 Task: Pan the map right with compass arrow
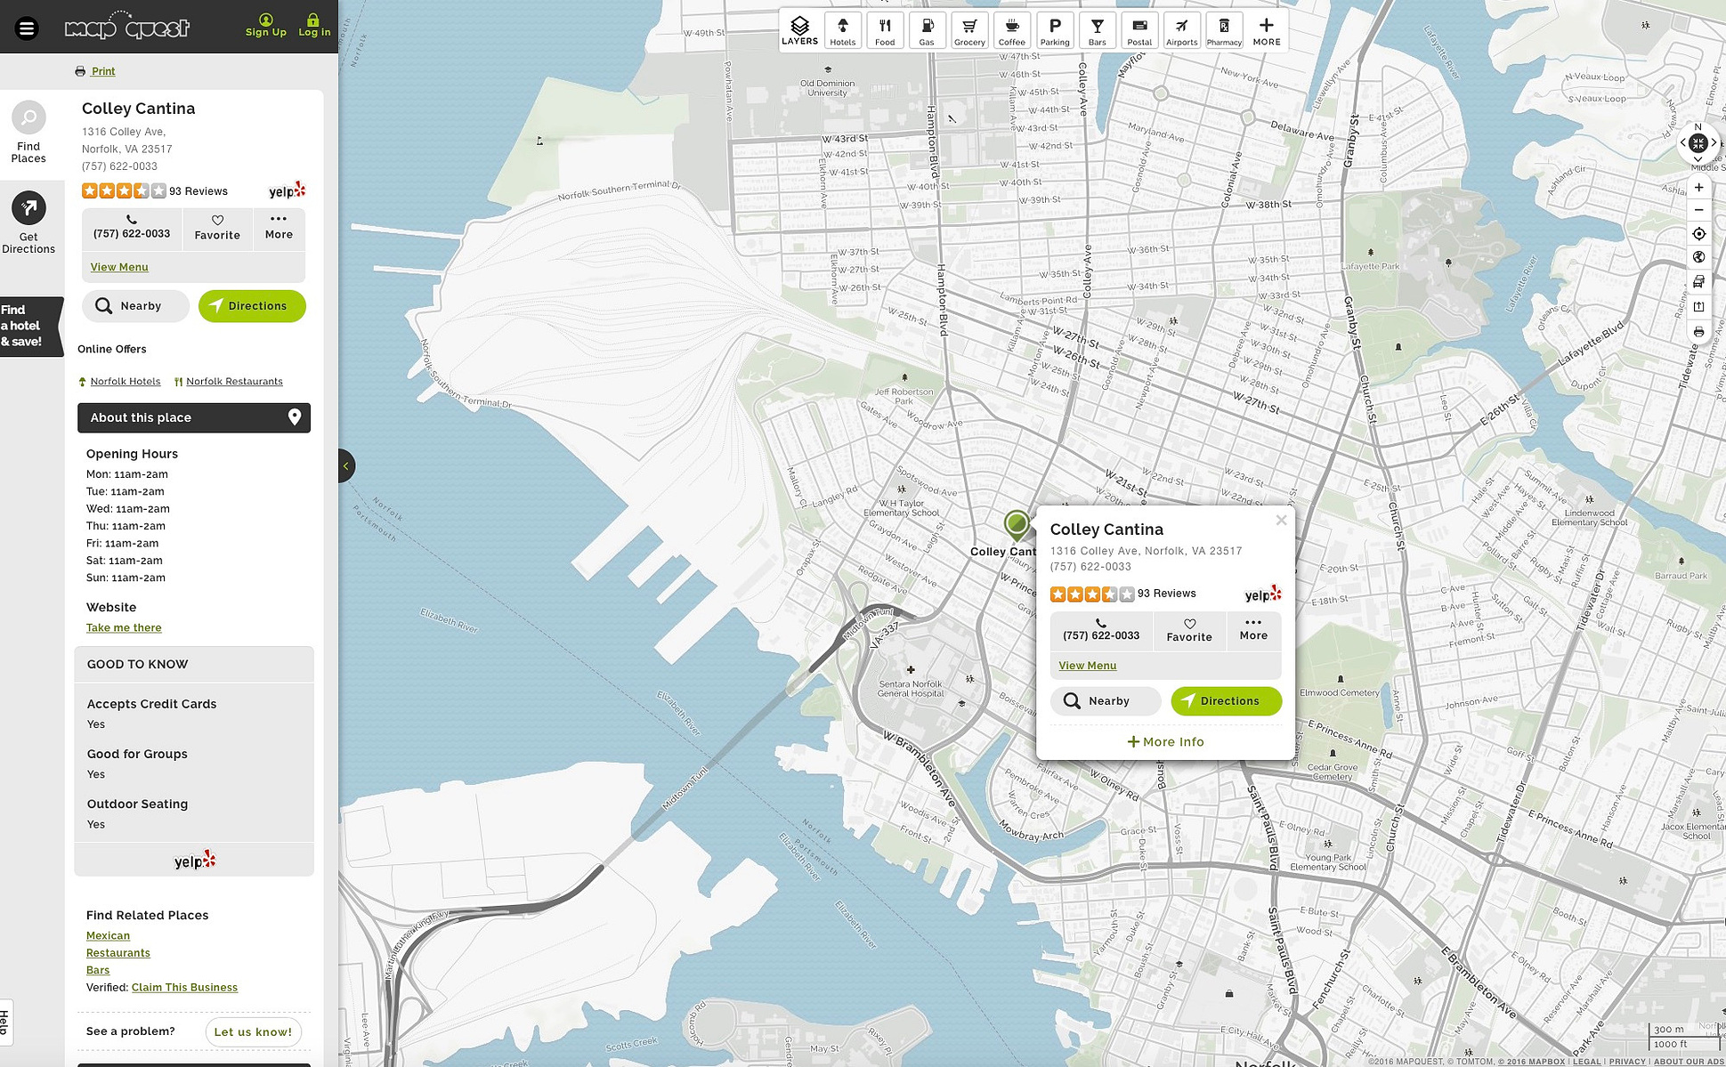(1714, 143)
